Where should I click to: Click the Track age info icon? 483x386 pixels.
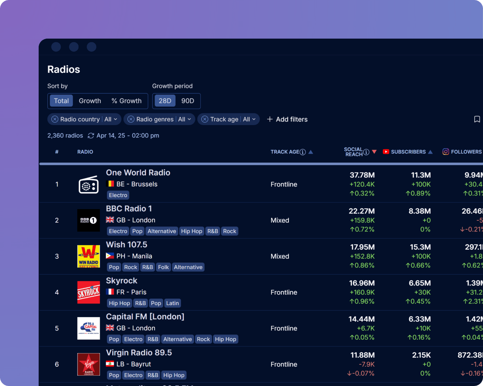coord(303,152)
